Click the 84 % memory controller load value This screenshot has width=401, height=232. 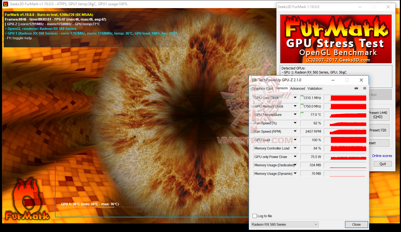coord(311,148)
